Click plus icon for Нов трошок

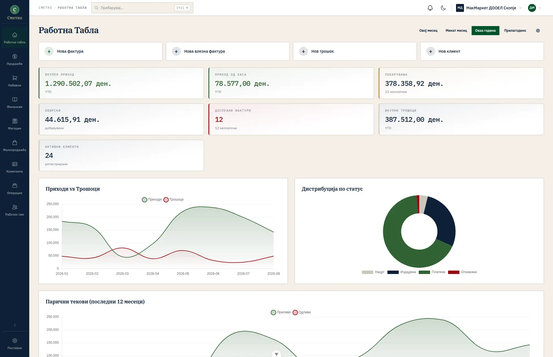(x=303, y=51)
